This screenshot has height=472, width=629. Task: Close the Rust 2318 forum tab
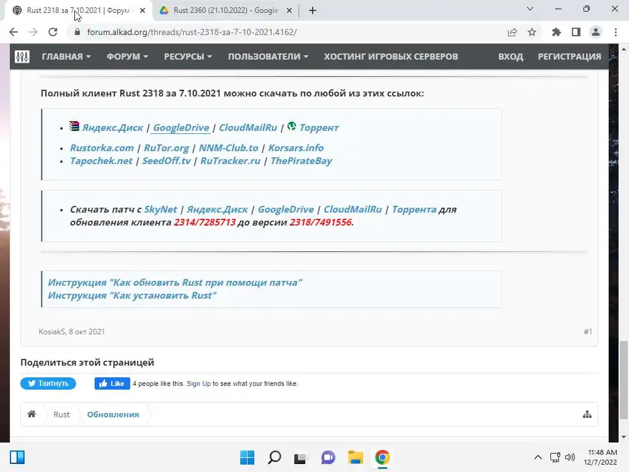(143, 10)
